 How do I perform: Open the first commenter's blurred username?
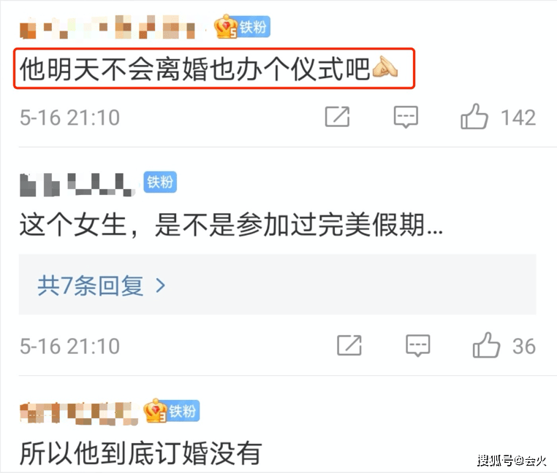coord(107,27)
